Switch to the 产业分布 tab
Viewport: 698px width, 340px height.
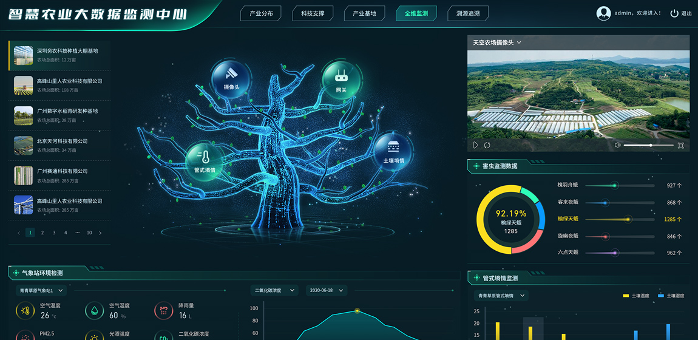click(x=261, y=13)
